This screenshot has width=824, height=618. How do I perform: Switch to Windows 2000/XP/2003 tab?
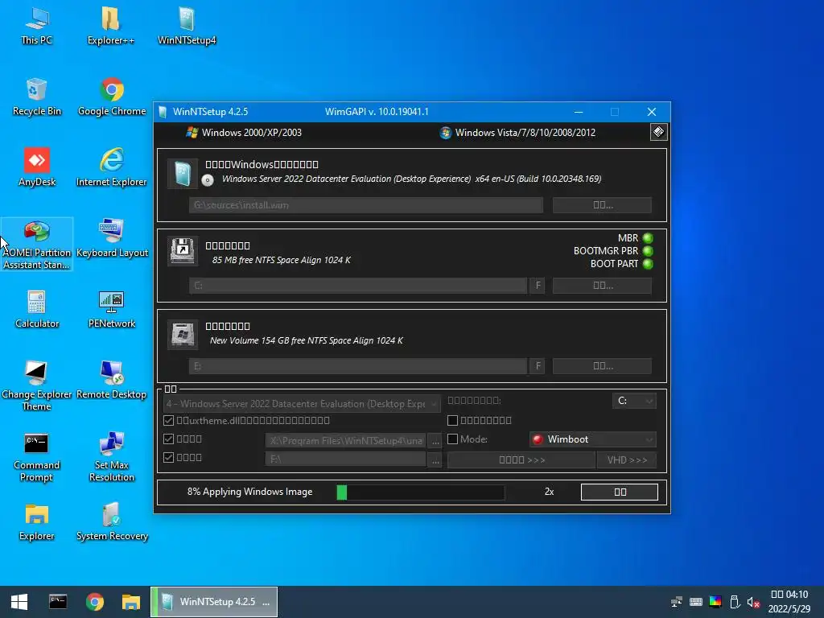pyautogui.click(x=244, y=133)
